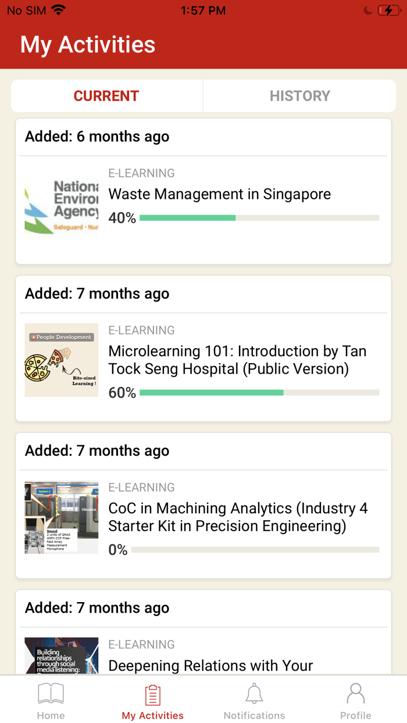The width and height of the screenshot is (407, 723).
Task: Open CoC in Machining Analytics course
Action: coord(238,517)
